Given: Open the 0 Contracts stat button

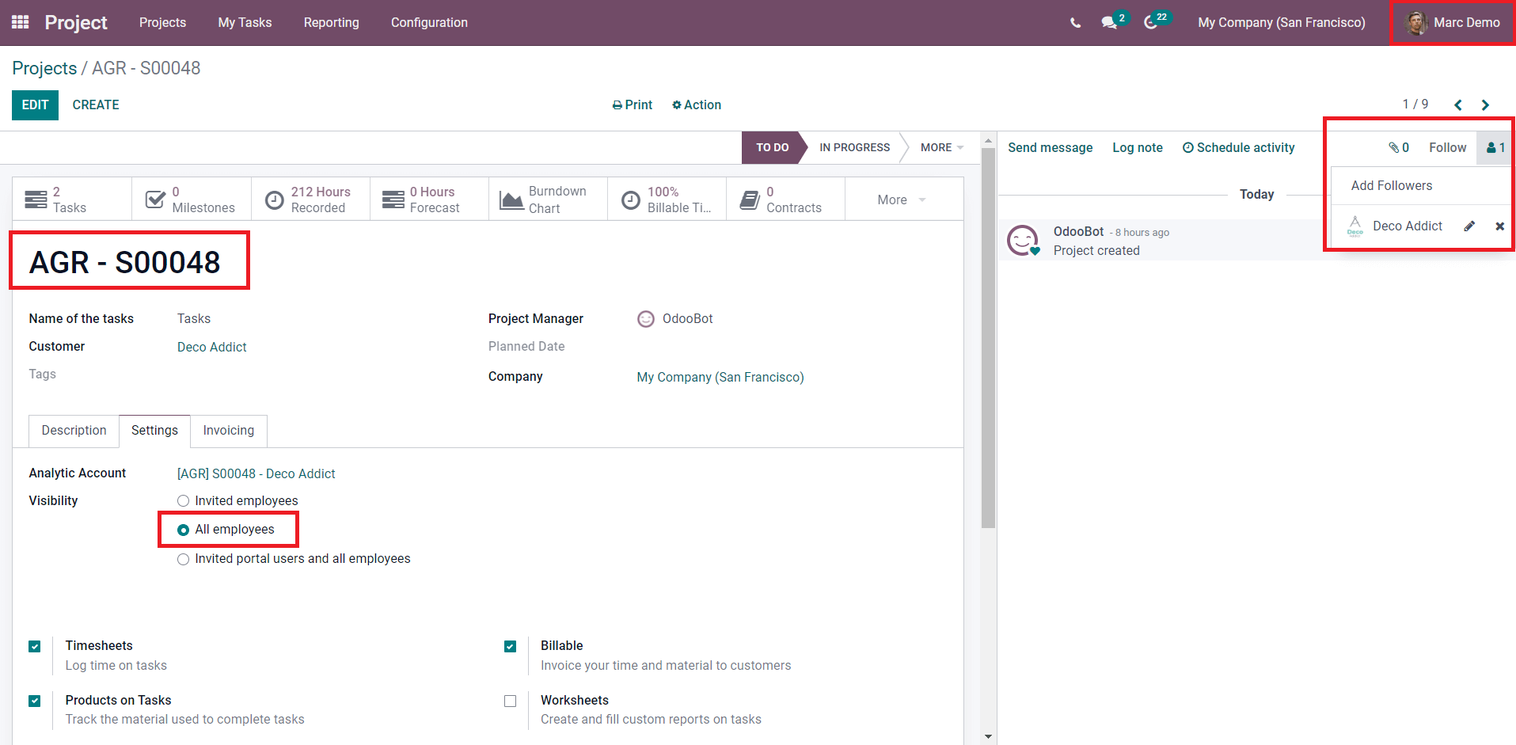Looking at the screenshot, I should point(785,200).
